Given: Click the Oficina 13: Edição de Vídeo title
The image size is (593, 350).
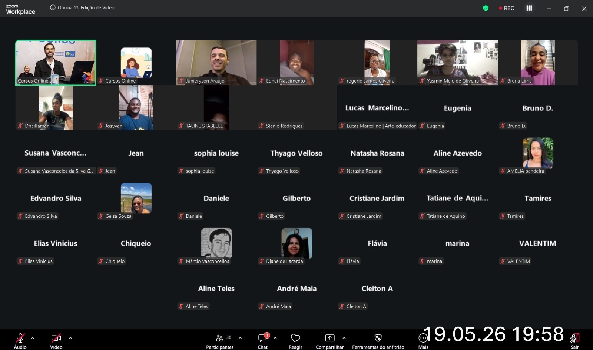Looking at the screenshot, I should pos(86,7).
